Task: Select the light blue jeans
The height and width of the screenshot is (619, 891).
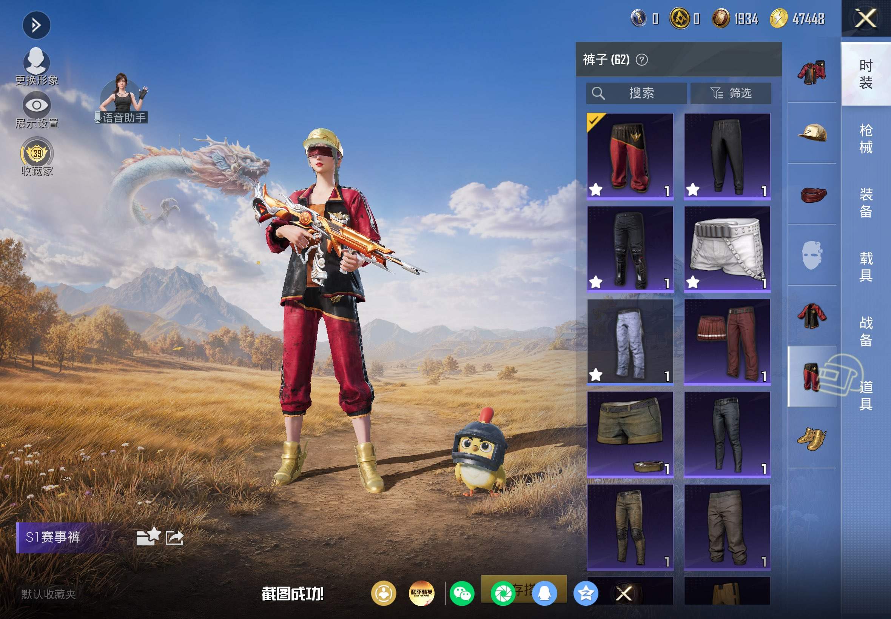Action: click(x=630, y=342)
